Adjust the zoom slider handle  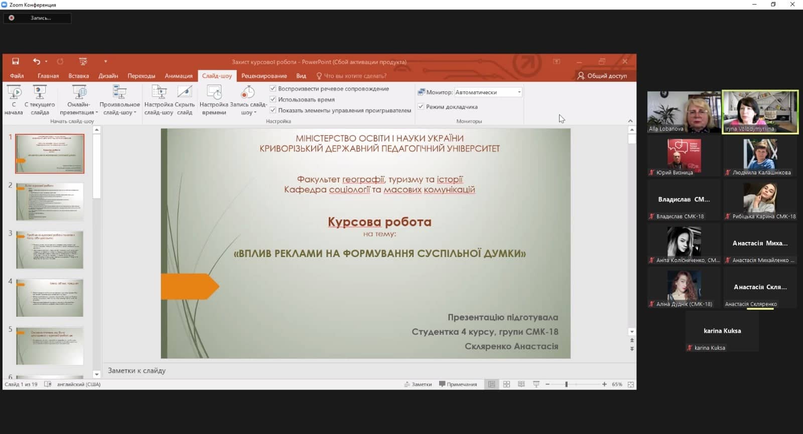click(x=566, y=384)
